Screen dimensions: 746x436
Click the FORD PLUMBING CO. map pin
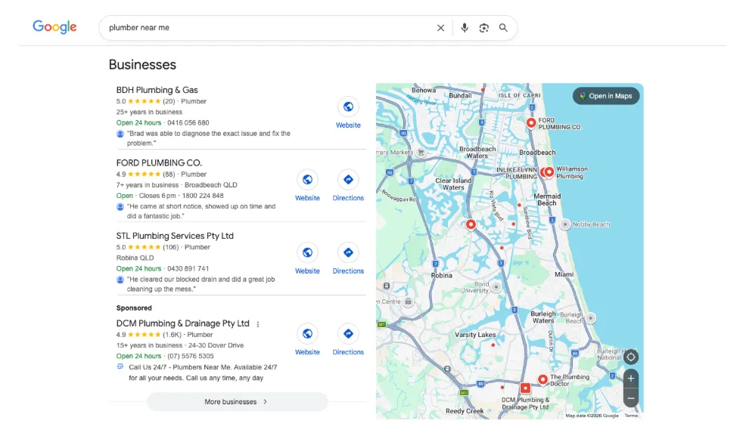(x=531, y=123)
